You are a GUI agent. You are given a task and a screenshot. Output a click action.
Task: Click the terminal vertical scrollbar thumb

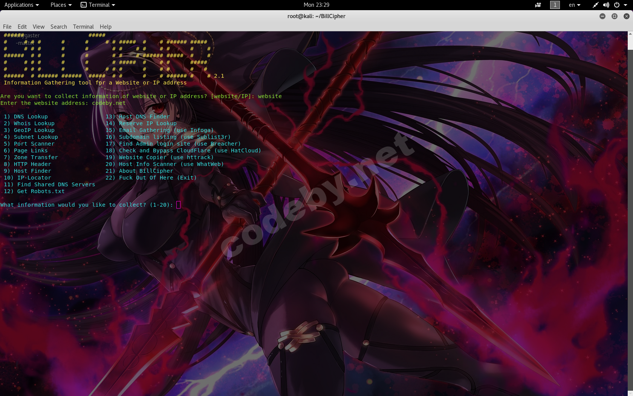[630, 43]
